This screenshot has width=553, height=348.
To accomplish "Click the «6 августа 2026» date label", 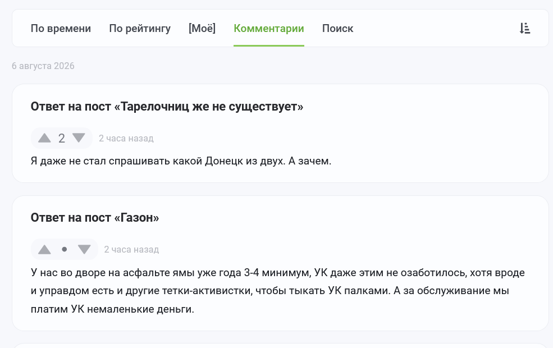I will tap(43, 66).
